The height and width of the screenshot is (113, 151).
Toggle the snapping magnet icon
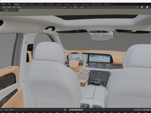click(75, 7)
